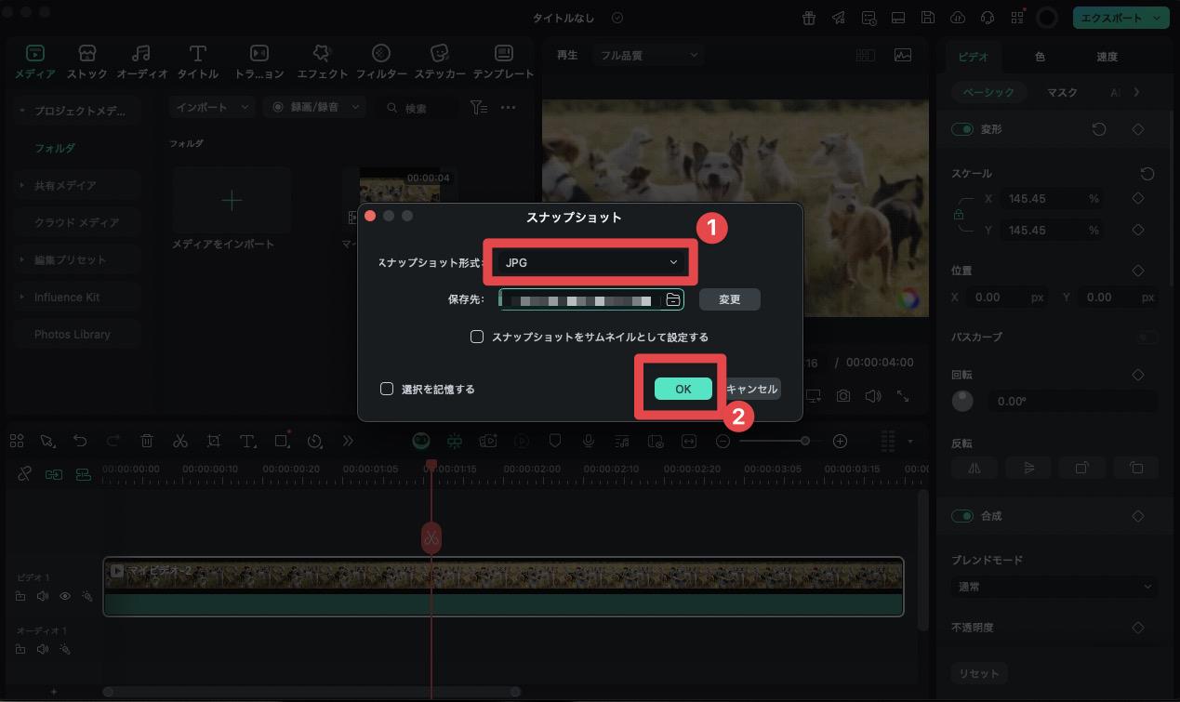
Task: Open the ブレンドモード 通常 dropdown
Action: (1054, 588)
